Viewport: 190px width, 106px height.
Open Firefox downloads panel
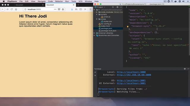coord(72,9)
